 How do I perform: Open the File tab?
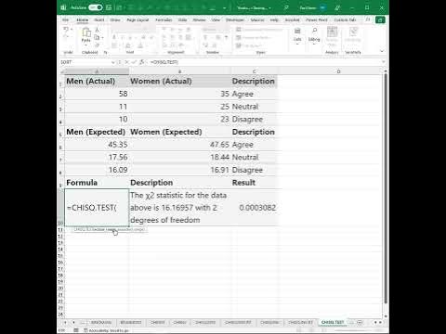(66, 19)
